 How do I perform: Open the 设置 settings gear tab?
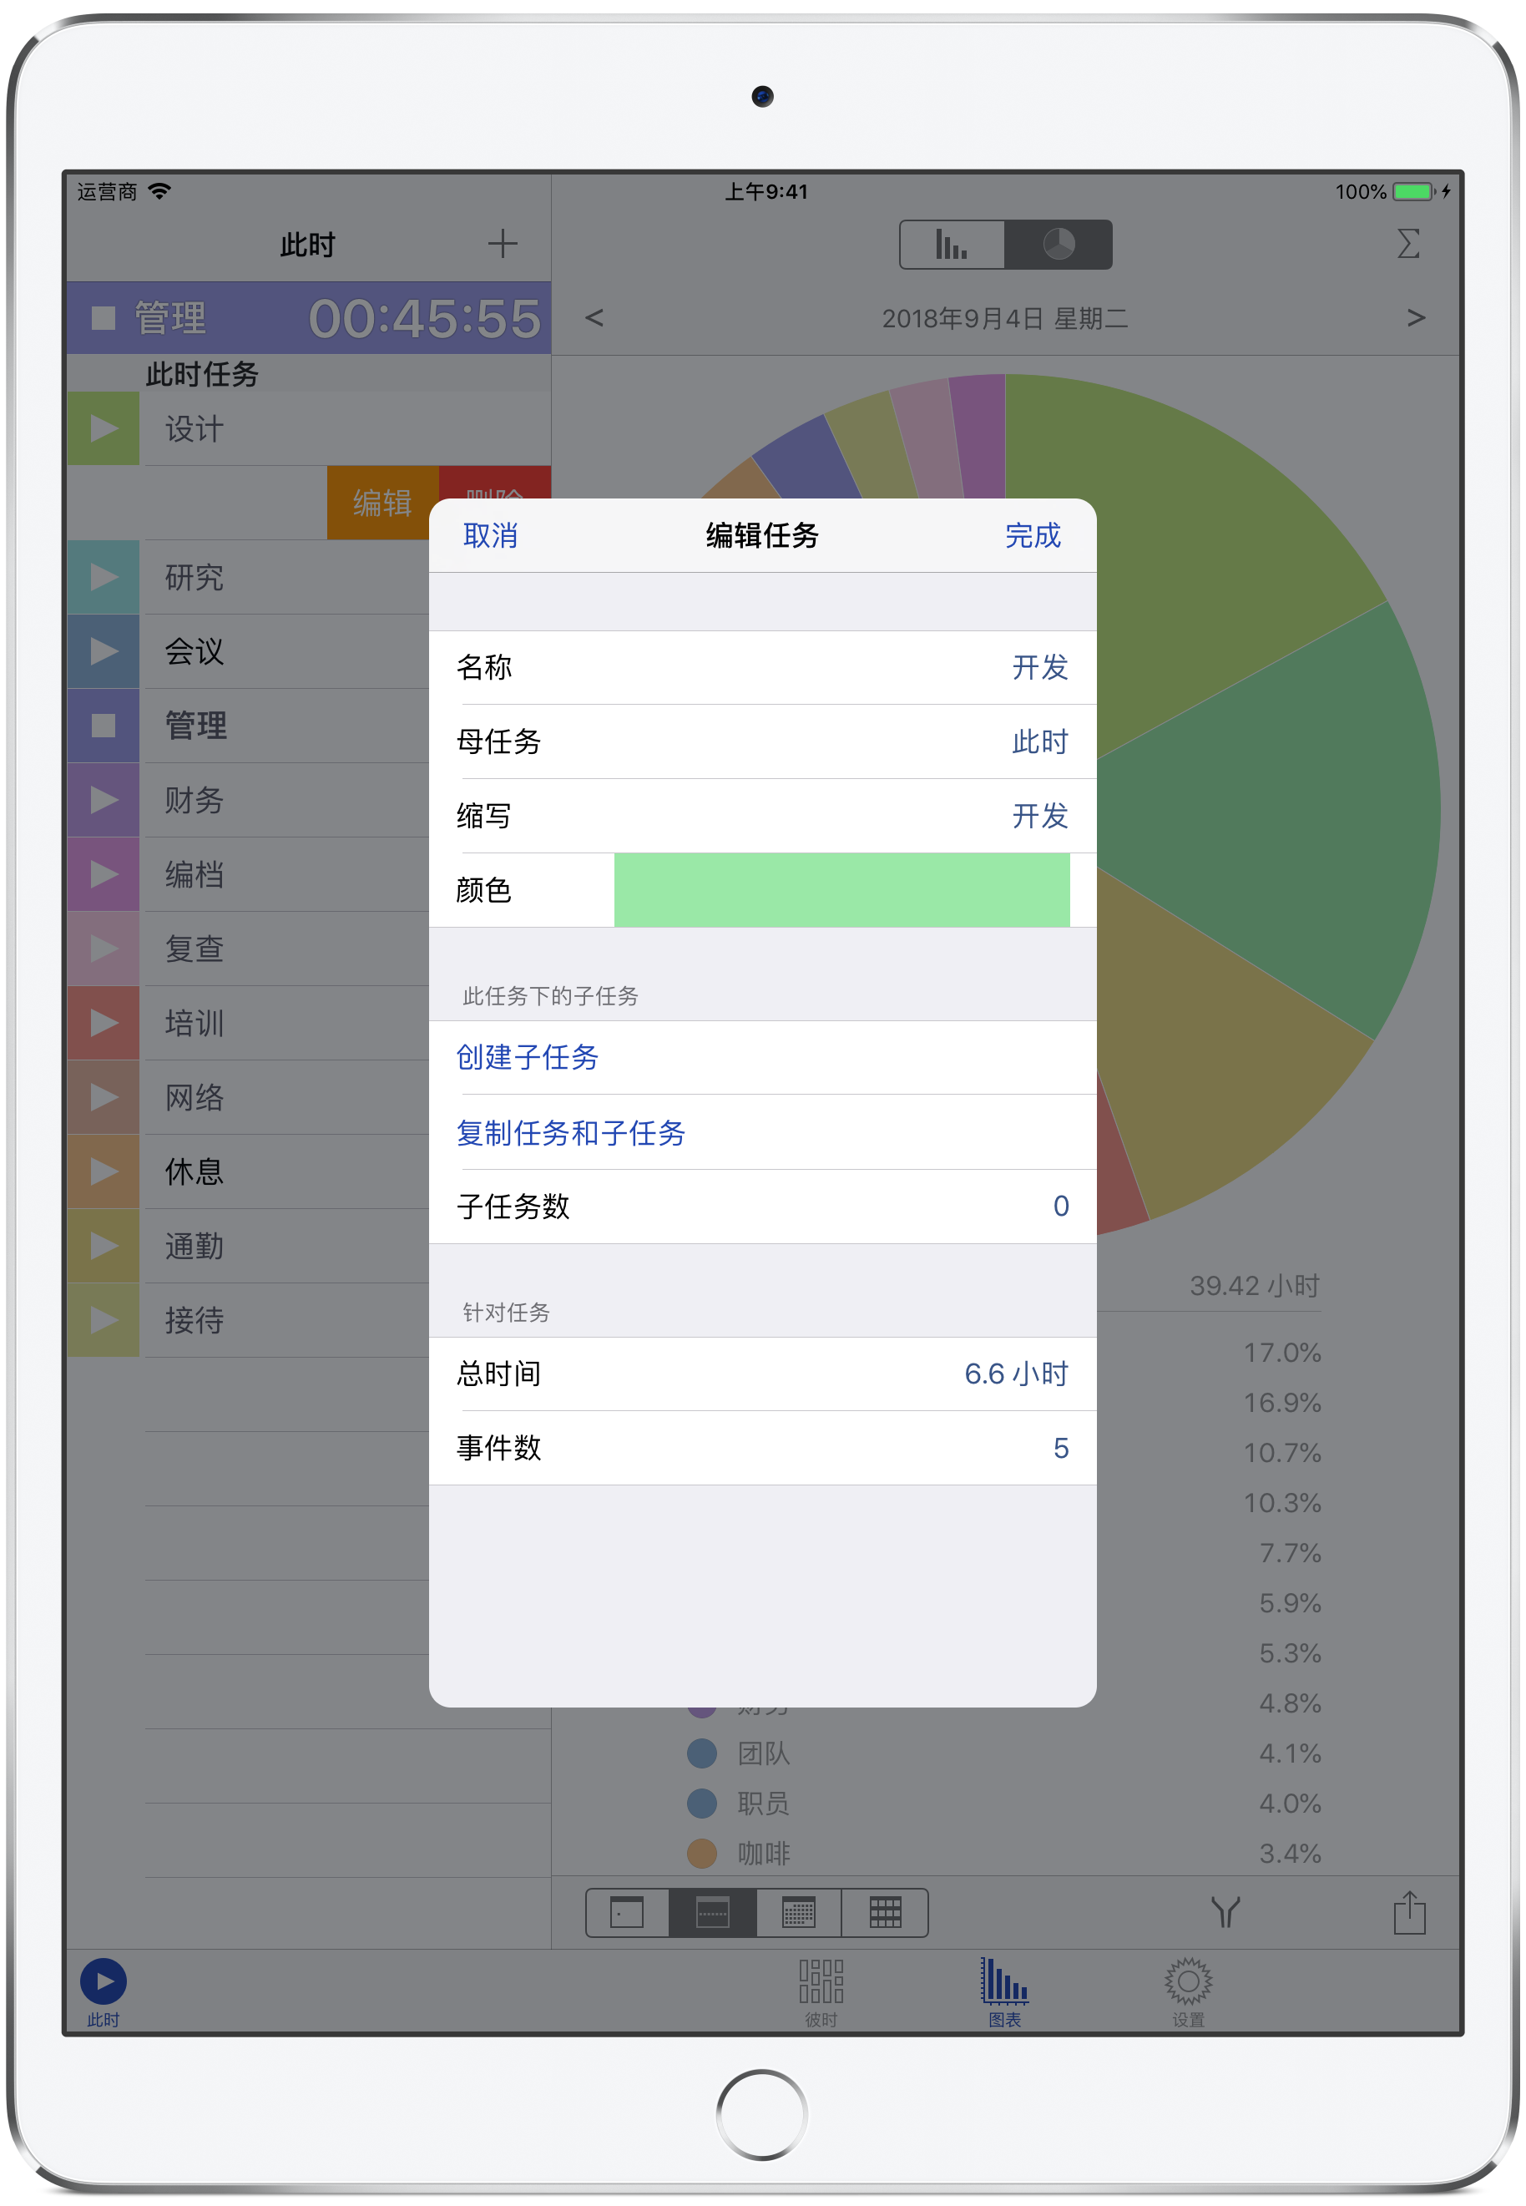coord(1189,1990)
